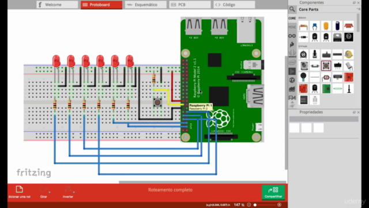Pick the green sensor board part

coord(326,88)
